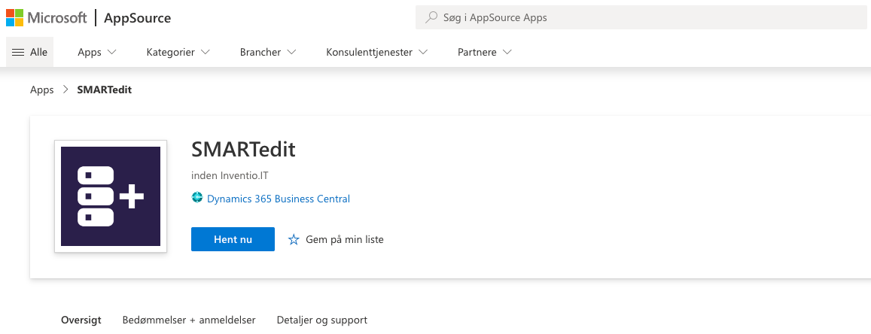The image size is (871, 334).
Task: Open the Bedømmelser + anmeldelser tab
Action: tap(189, 320)
